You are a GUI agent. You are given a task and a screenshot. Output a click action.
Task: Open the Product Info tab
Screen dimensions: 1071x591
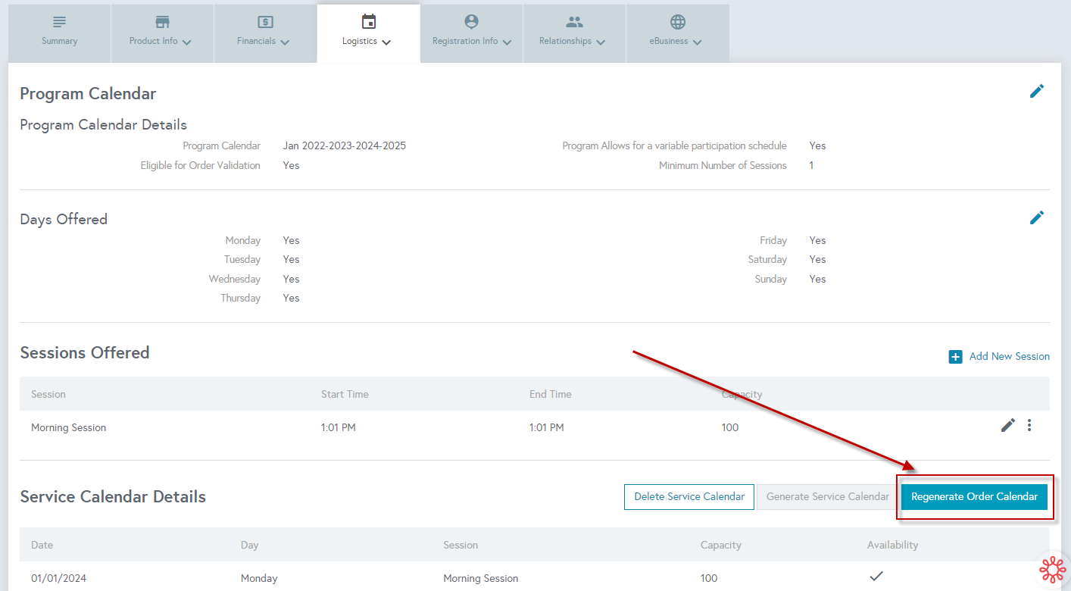(x=162, y=33)
